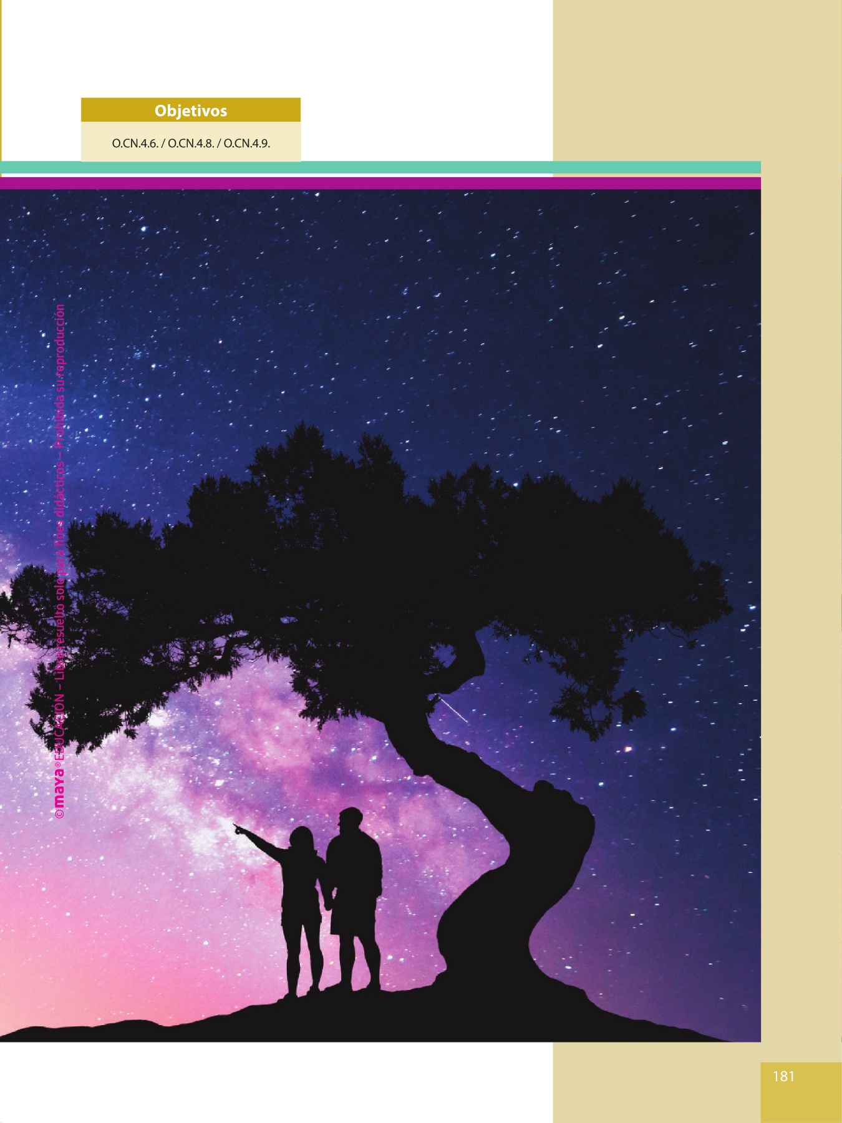Click the Objetivos header banner
842x1123 pixels.
(190, 110)
